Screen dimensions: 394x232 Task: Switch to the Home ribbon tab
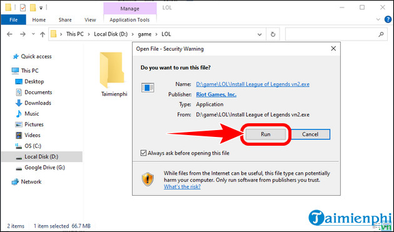(39, 20)
